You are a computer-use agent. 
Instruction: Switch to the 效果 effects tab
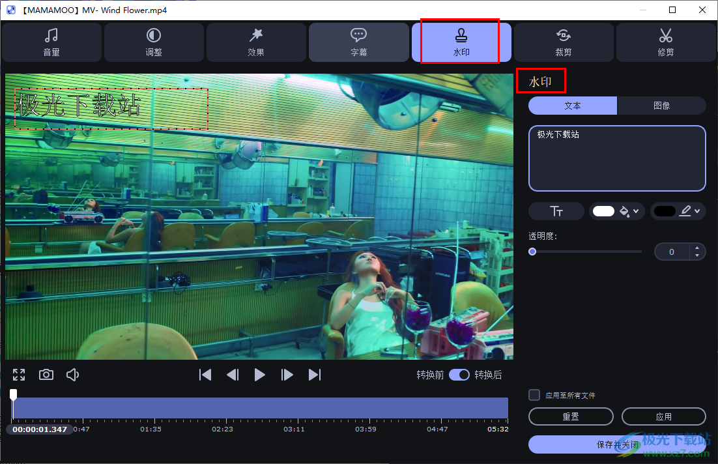tap(256, 42)
